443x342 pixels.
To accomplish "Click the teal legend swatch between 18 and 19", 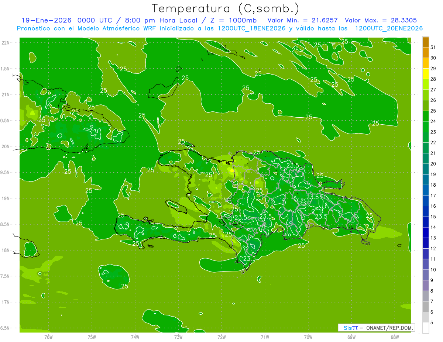I will click(x=426, y=180).
